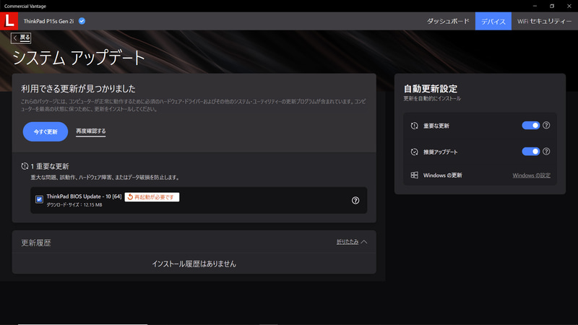
Task: Click the 重要な更新 icon in auto-update settings
Action: (414, 126)
